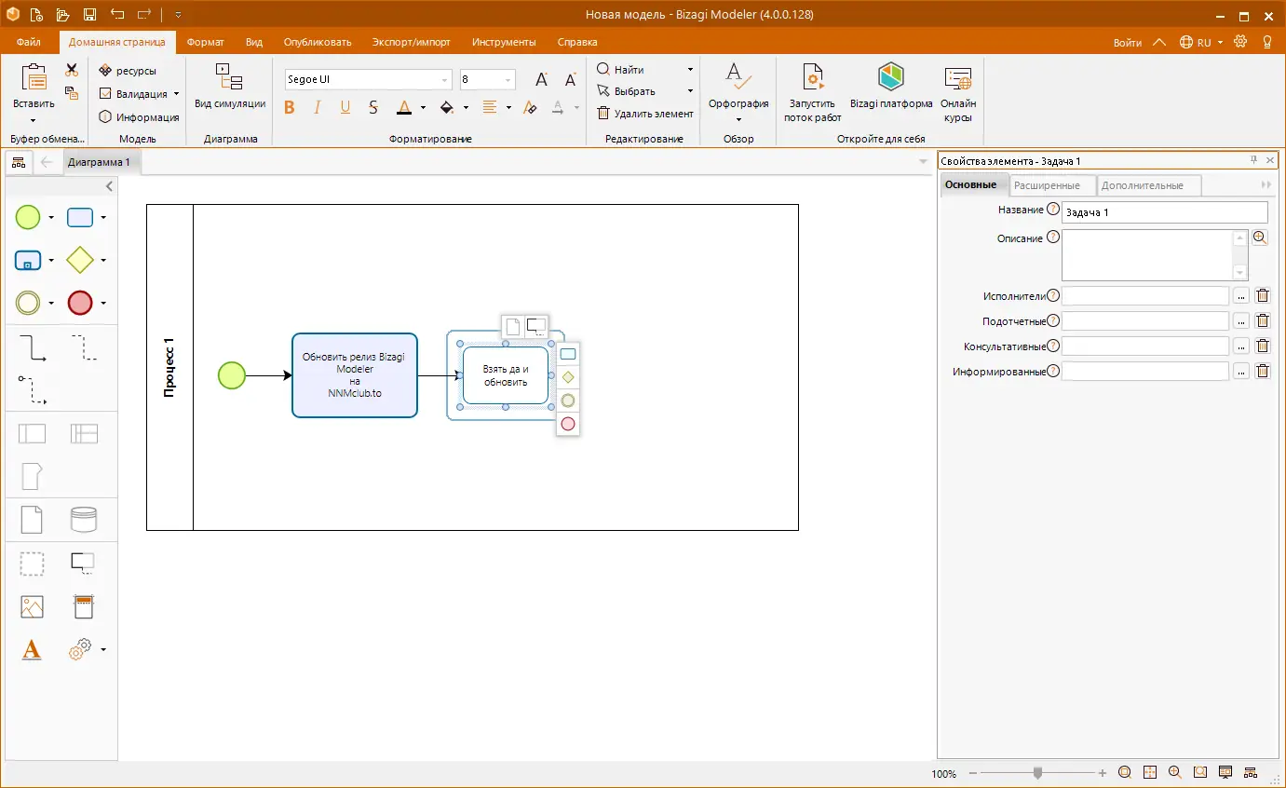This screenshot has width=1286, height=788.
Task: Select the red End Event shape
Action: 80,303
